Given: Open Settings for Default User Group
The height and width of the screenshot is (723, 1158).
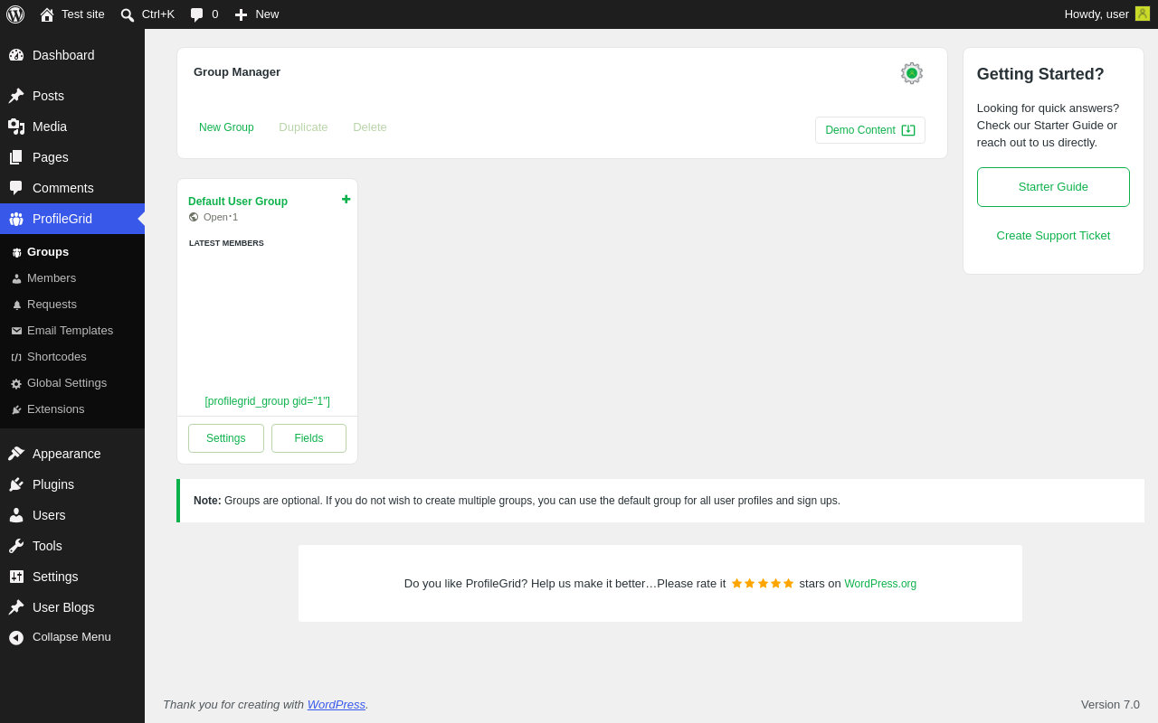Looking at the screenshot, I should click(x=226, y=438).
